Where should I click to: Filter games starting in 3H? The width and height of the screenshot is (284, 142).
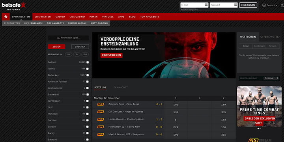(77, 54)
